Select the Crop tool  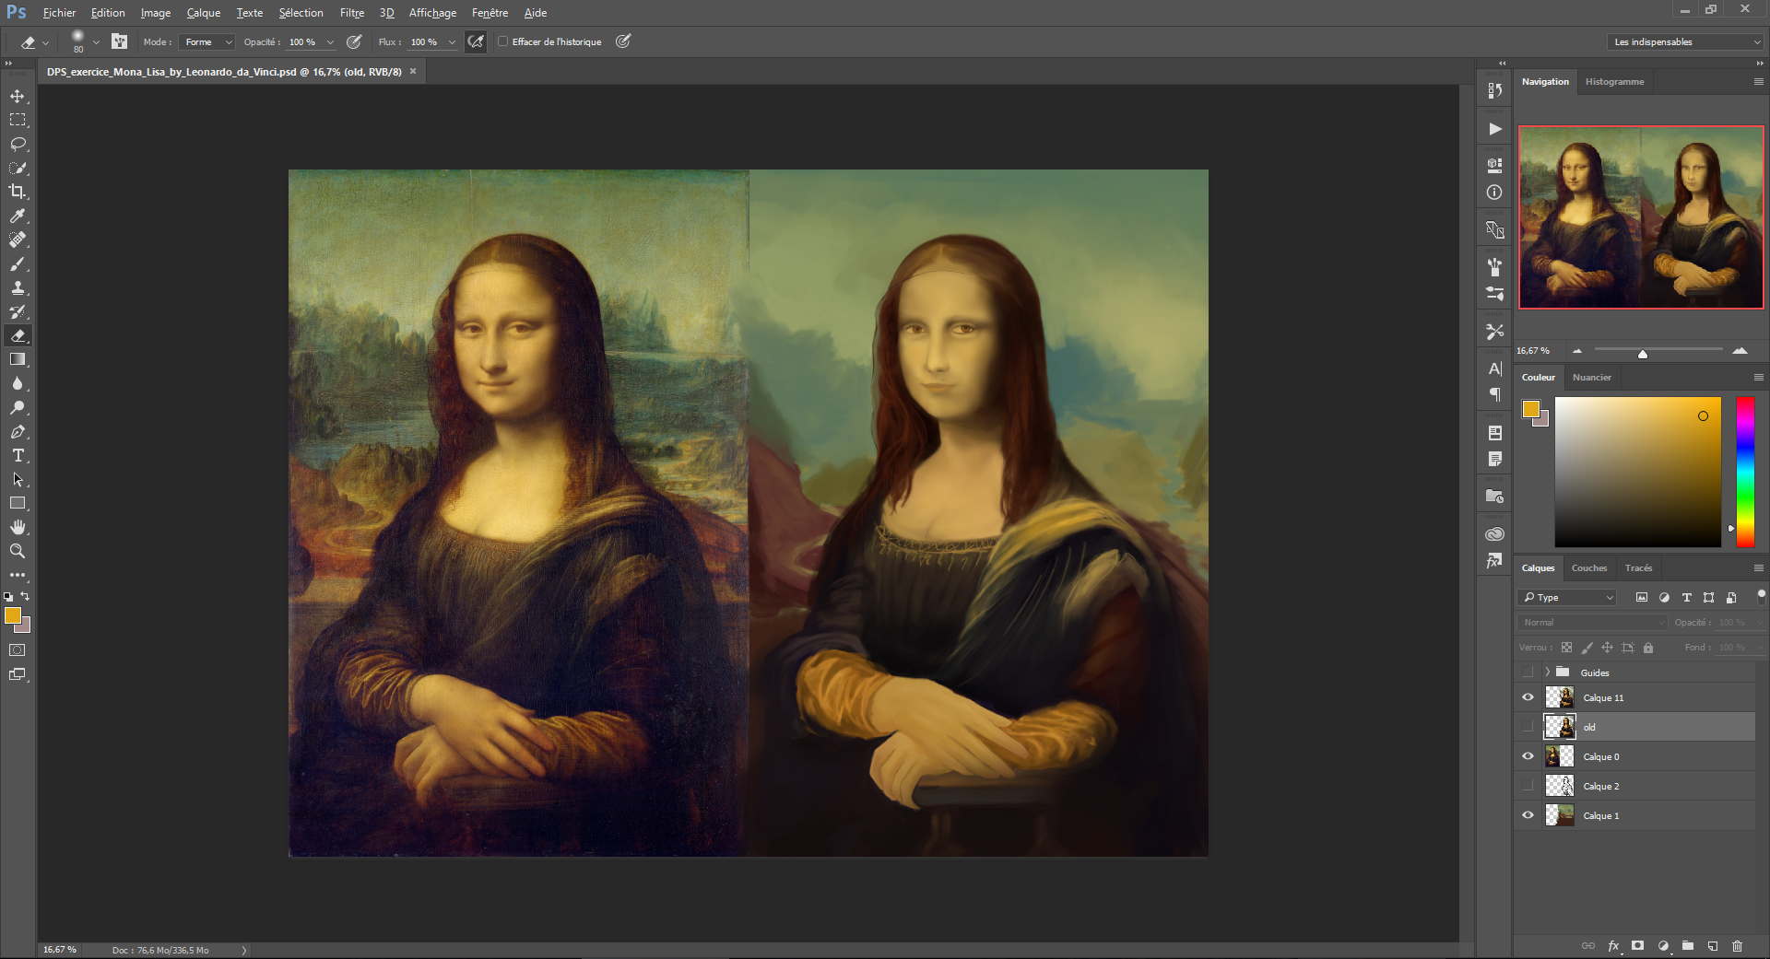pyautogui.click(x=18, y=192)
